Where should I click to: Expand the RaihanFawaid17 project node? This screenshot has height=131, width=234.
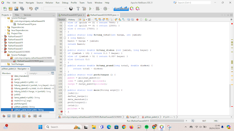click(2, 36)
